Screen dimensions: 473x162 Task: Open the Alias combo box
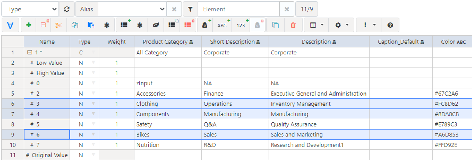pyautogui.click(x=132, y=9)
